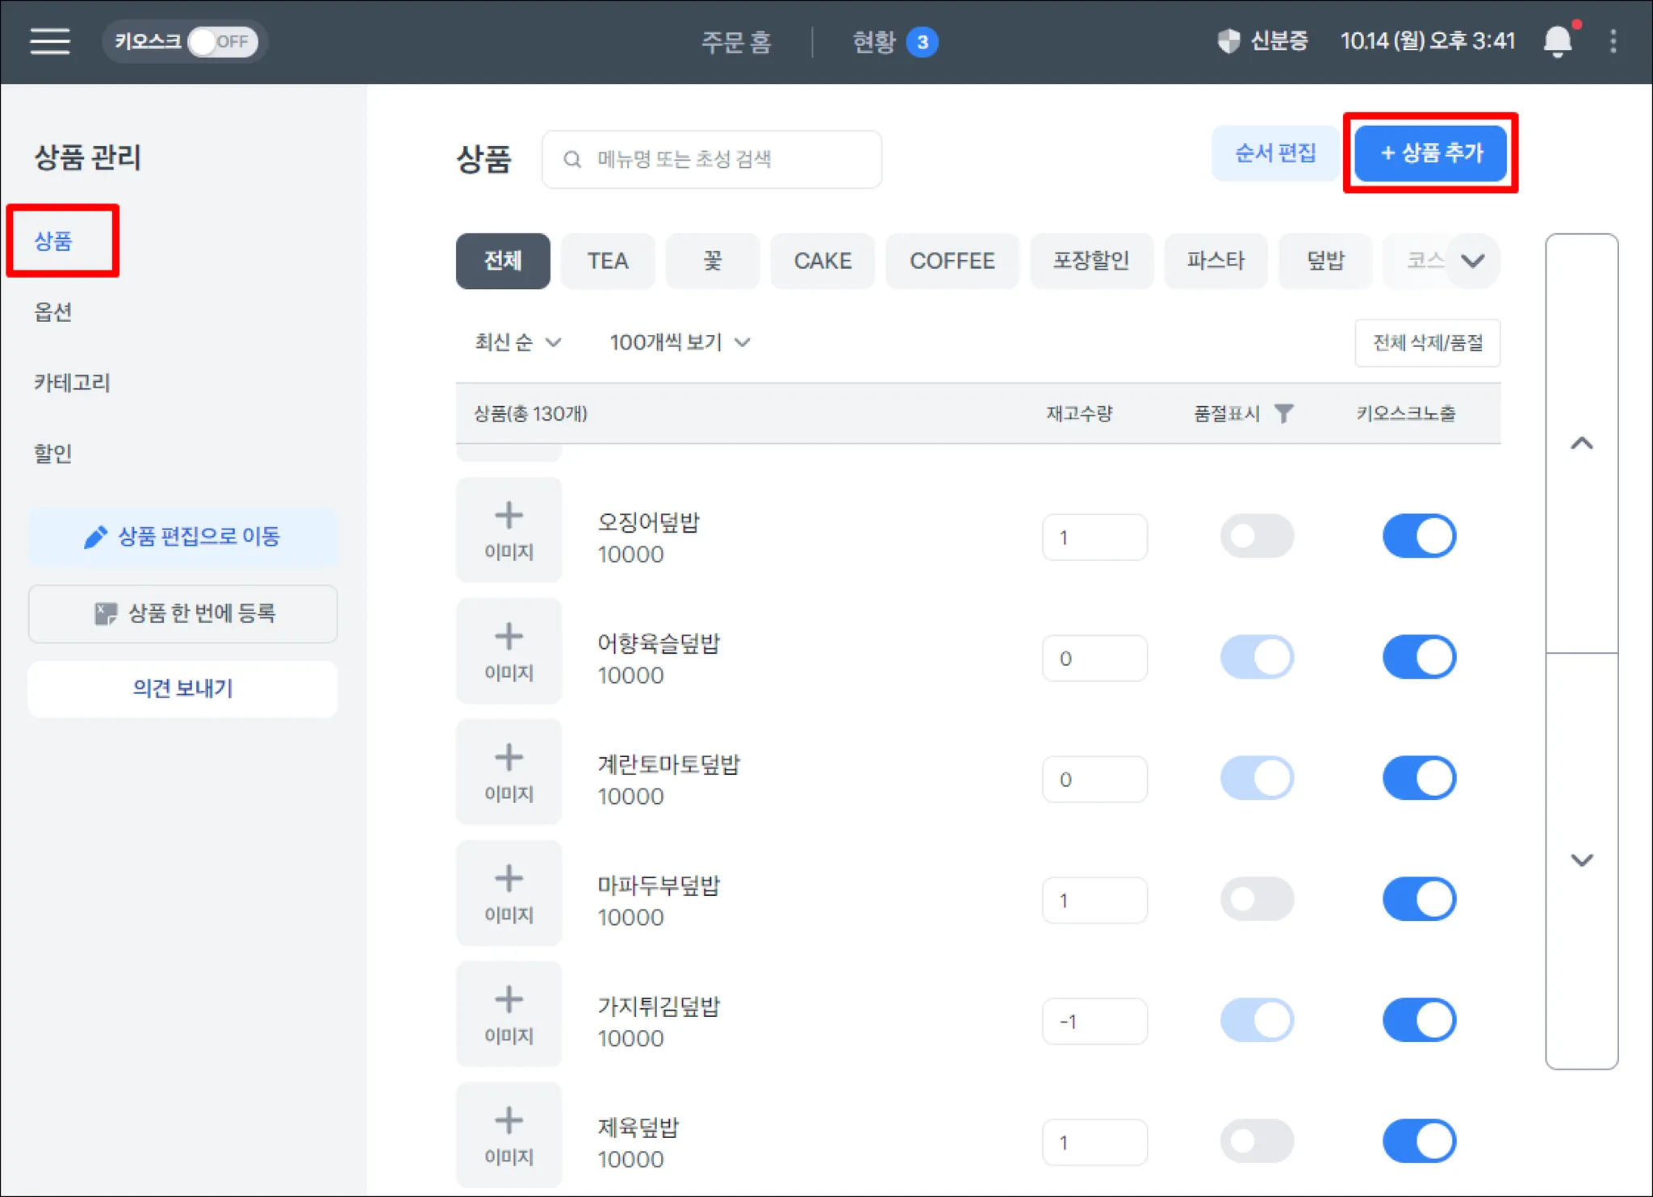Viewport: 1653px width, 1197px height.
Task: Click the 순서 편집 button
Action: 1274,153
